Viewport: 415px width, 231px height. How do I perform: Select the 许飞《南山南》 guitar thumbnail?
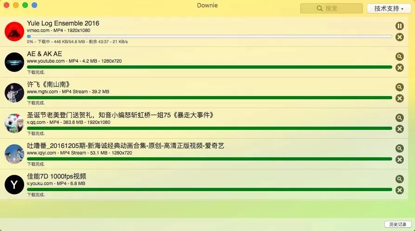pyautogui.click(x=14, y=93)
